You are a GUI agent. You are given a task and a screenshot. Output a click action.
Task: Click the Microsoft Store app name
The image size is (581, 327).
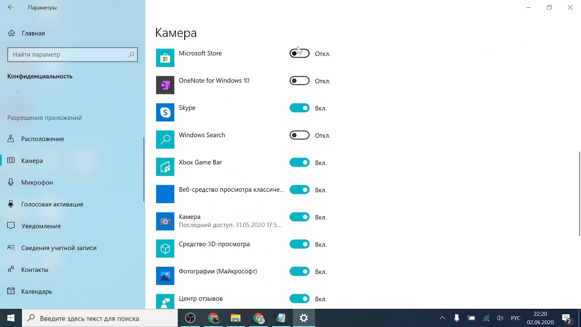tap(200, 54)
